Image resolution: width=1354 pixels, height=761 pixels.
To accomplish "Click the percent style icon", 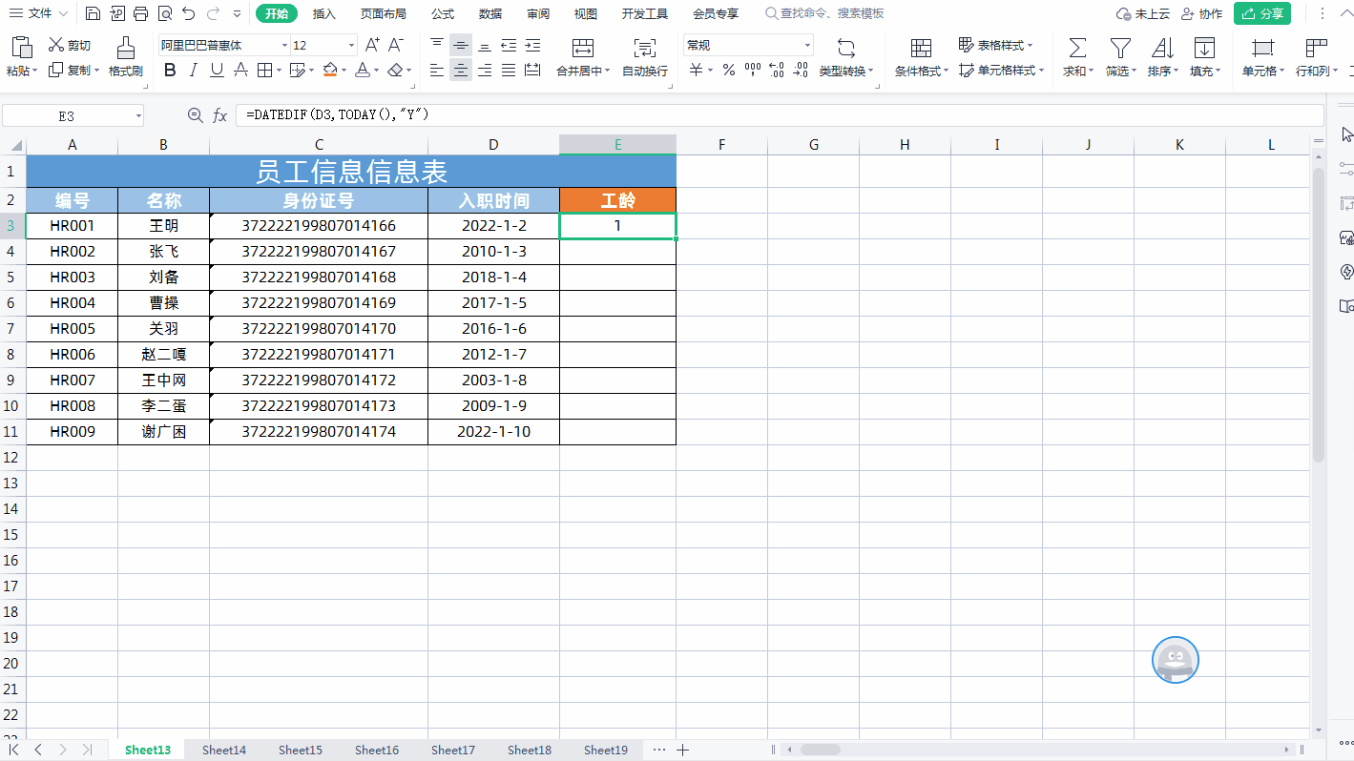I will point(728,70).
